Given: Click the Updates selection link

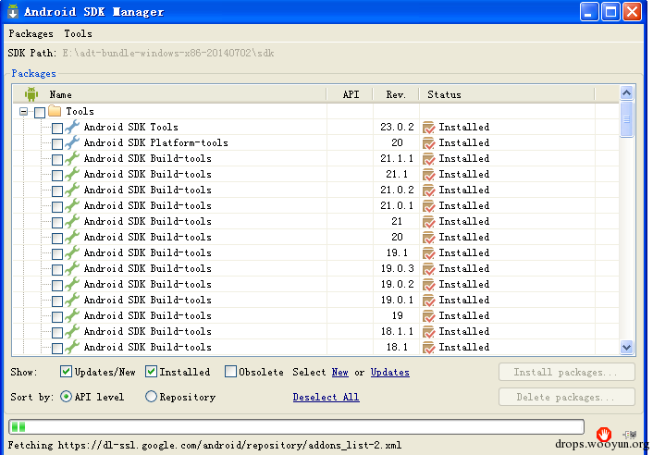Looking at the screenshot, I should coord(389,372).
